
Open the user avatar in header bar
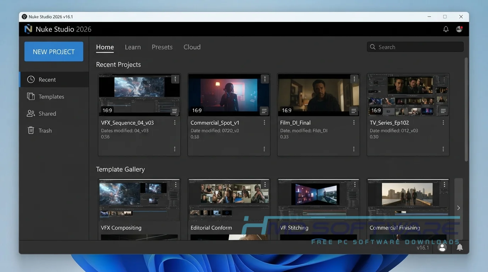[x=459, y=29]
